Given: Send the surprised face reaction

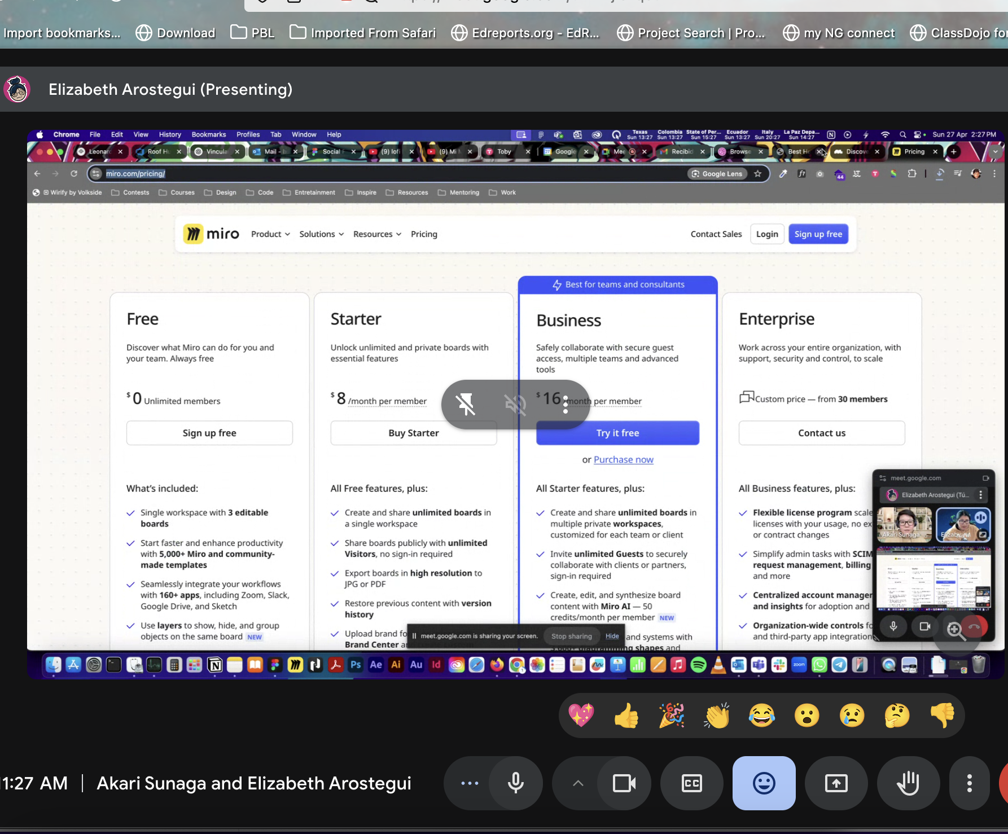Looking at the screenshot, I should (807, 716).
